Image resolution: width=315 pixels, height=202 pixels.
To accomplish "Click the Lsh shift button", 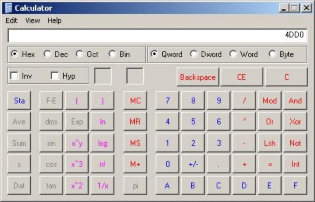I will coord(270,143).
